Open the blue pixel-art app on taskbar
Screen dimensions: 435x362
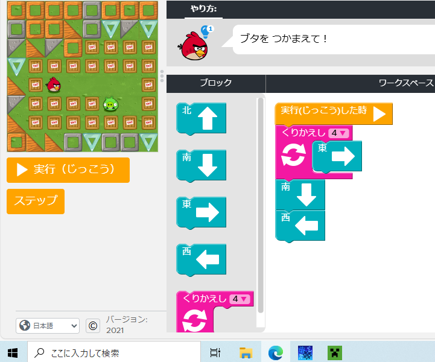[x=305, y=353]
